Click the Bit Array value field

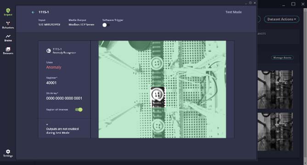(x=64, y=99)
